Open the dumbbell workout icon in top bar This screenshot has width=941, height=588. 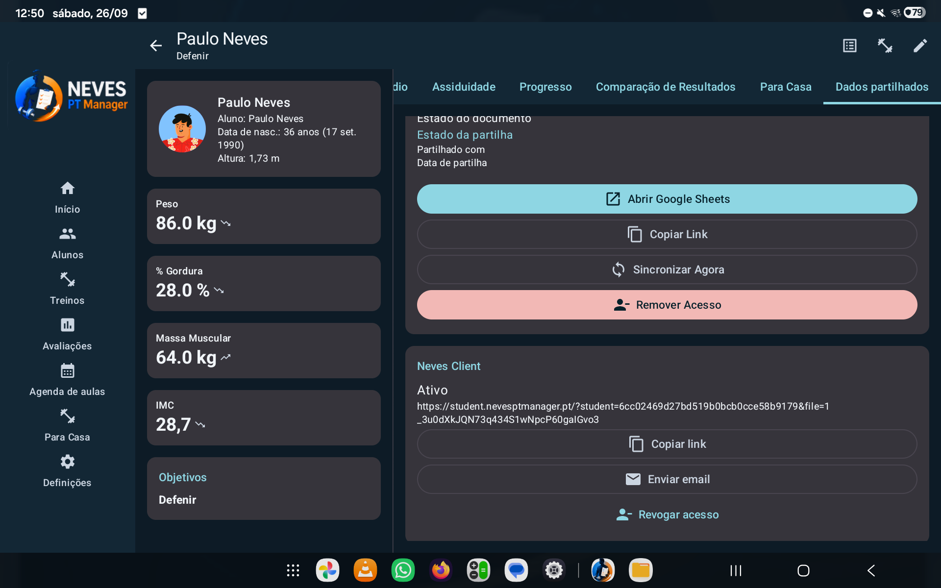coord(885,46)
